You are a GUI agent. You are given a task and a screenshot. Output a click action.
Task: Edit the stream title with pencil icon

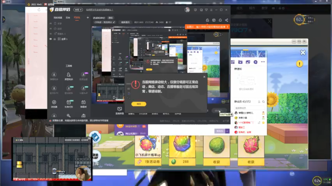[114, 22]
